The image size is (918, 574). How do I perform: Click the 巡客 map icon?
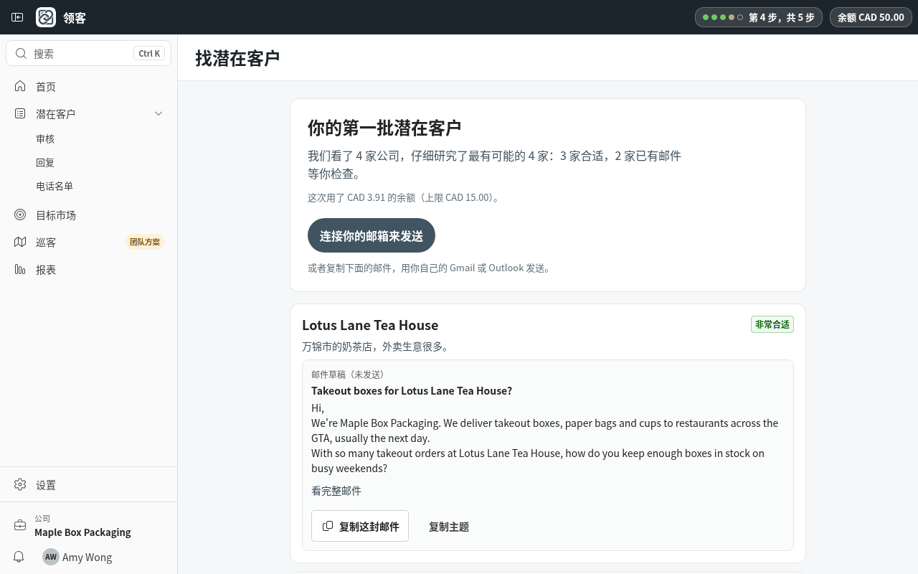pyautogui.click(x=20, y=242)
